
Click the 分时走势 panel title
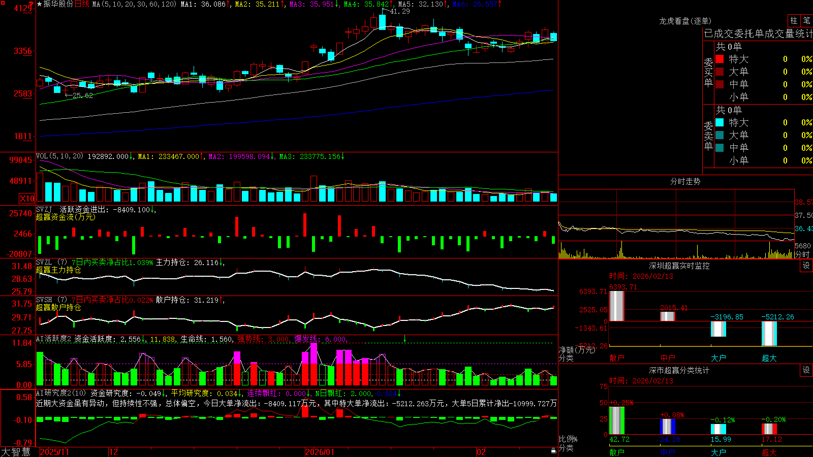point(685,181)
